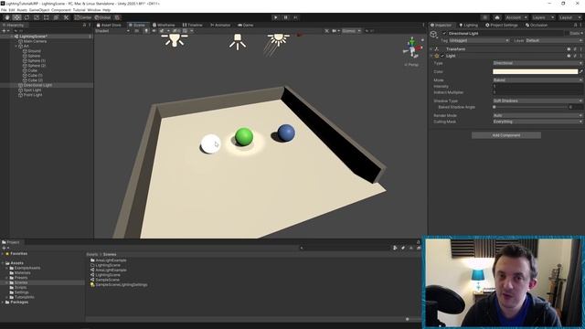Select the Move tool

click(16, 17)
